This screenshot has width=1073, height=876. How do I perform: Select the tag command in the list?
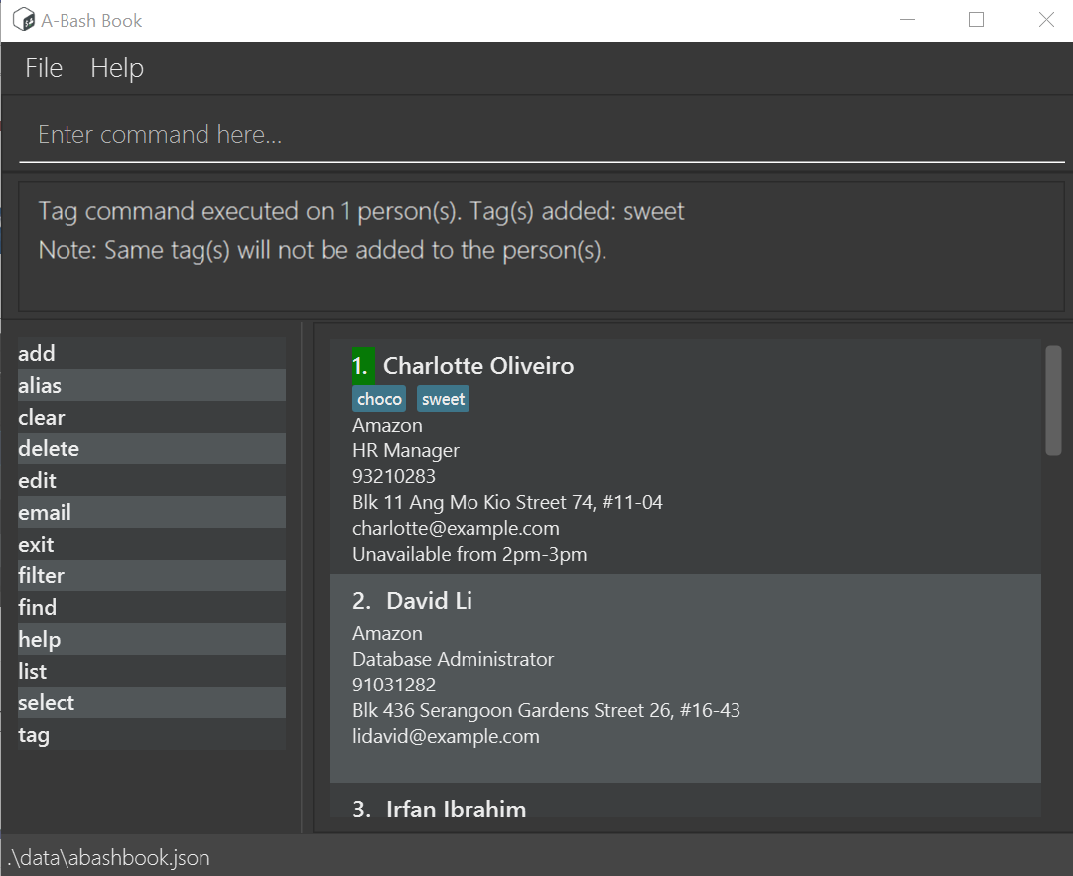[151, 734]
